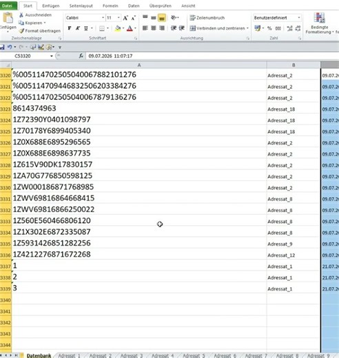339x358 pixels.
Task: Open Bedingte Formatierung menu
Action: (320, 23)
